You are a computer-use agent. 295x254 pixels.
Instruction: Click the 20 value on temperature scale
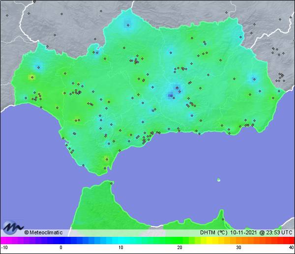(x=179, y=248)
